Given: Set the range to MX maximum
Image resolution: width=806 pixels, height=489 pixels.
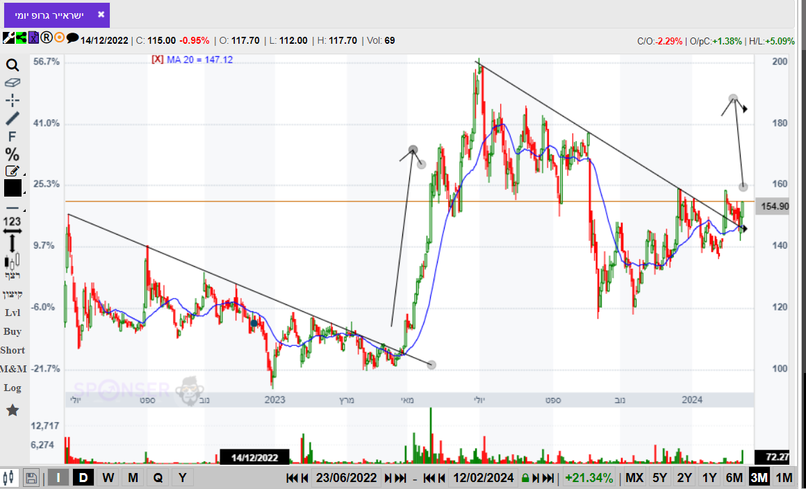Looking at the screenshot, I should tap(634, 478).
